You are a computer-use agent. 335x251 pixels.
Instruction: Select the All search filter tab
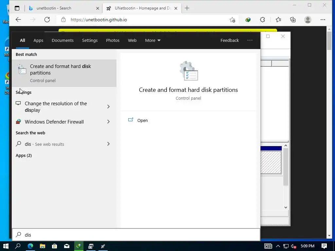(23, 40)
